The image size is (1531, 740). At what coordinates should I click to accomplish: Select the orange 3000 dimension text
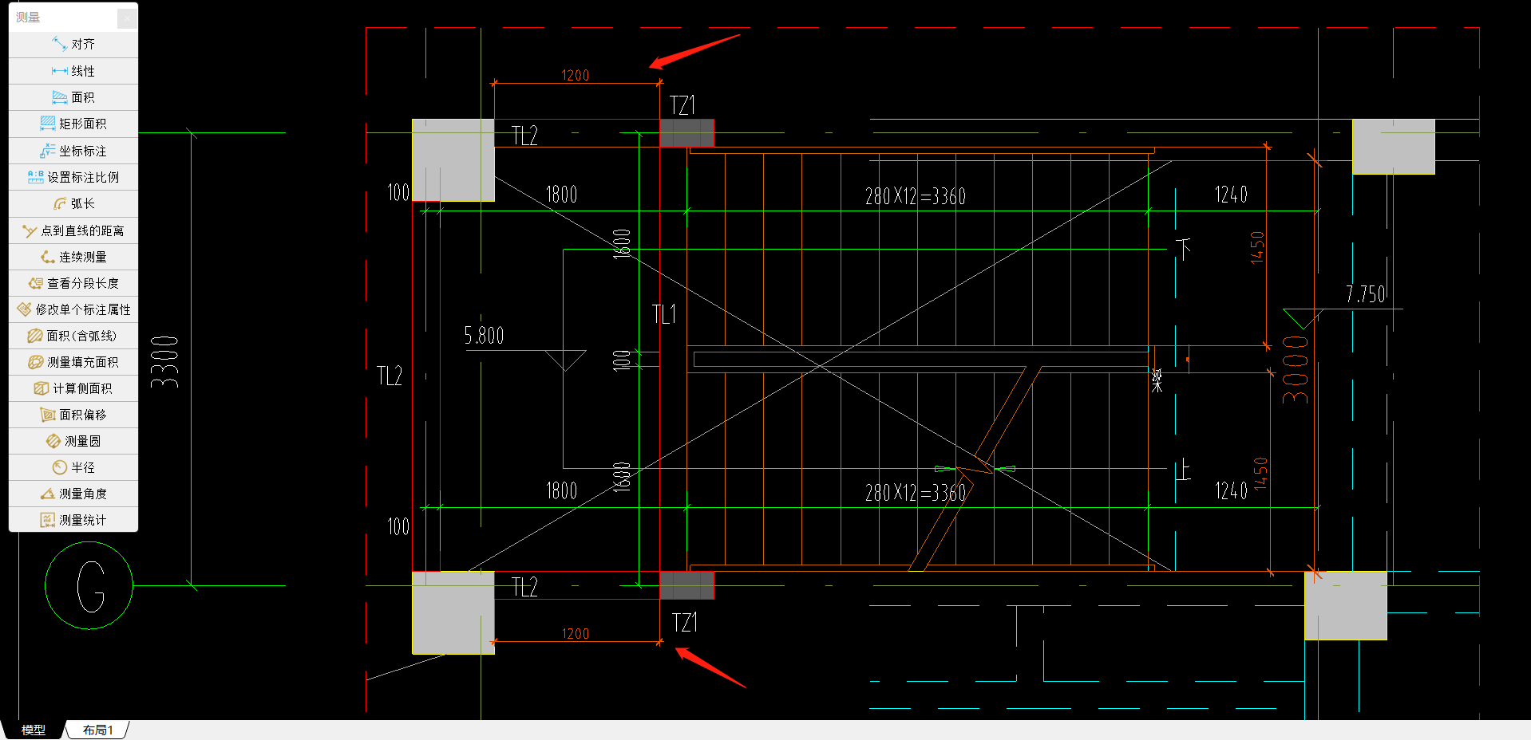point(1296,369)
